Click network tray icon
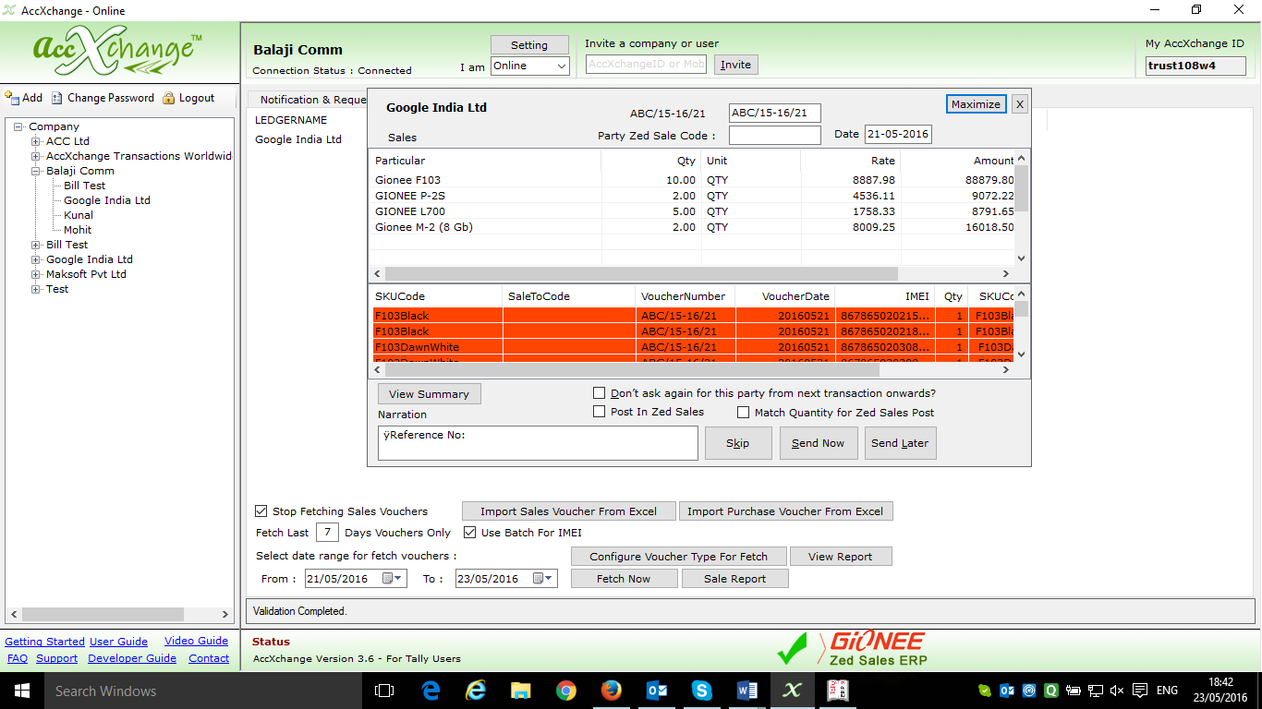1262x709 pixels. (1096, 691)
